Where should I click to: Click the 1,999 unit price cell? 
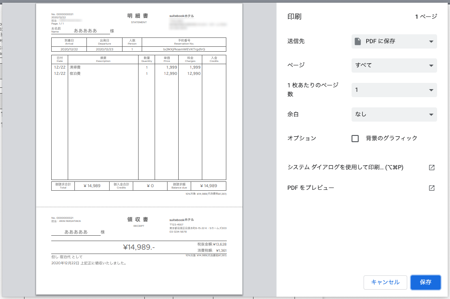172,67
